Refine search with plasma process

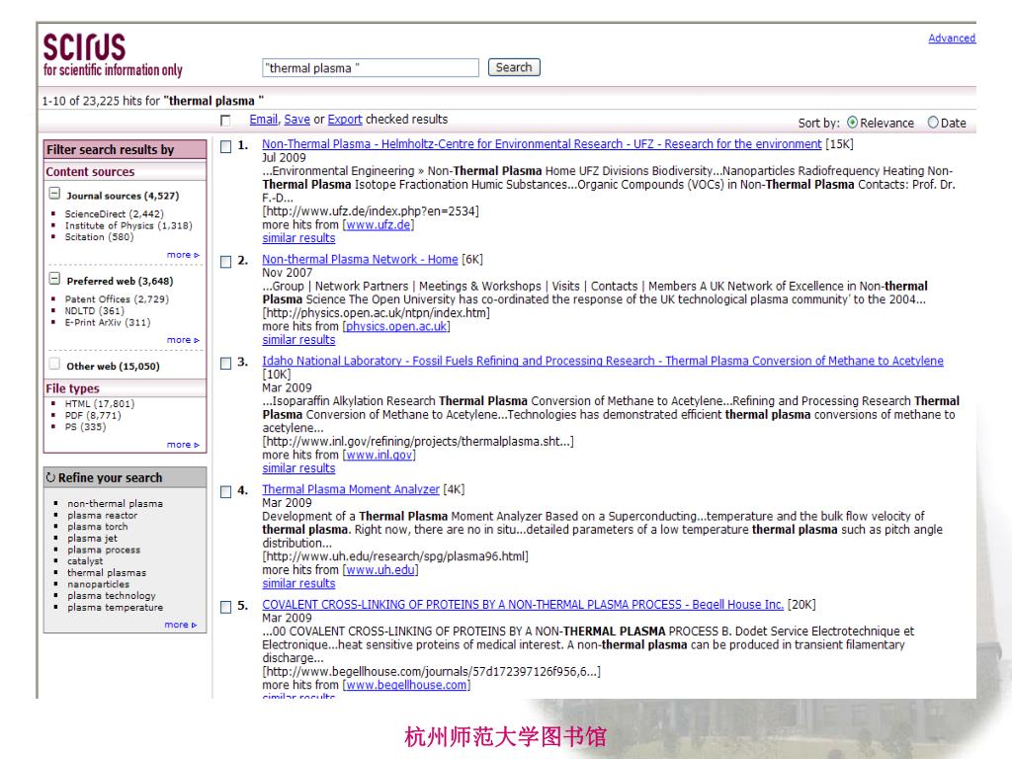click(104, 549)
